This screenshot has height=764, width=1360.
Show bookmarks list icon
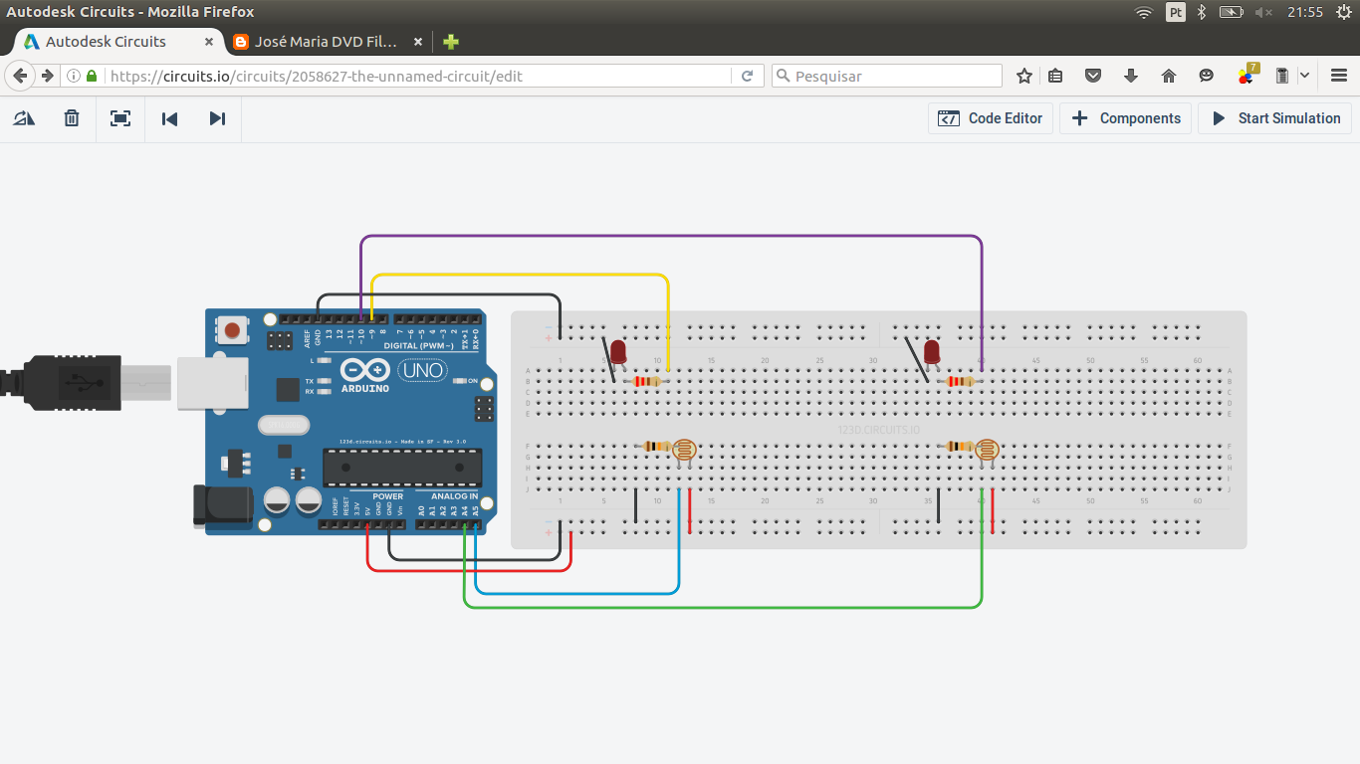click(1056, 76)
